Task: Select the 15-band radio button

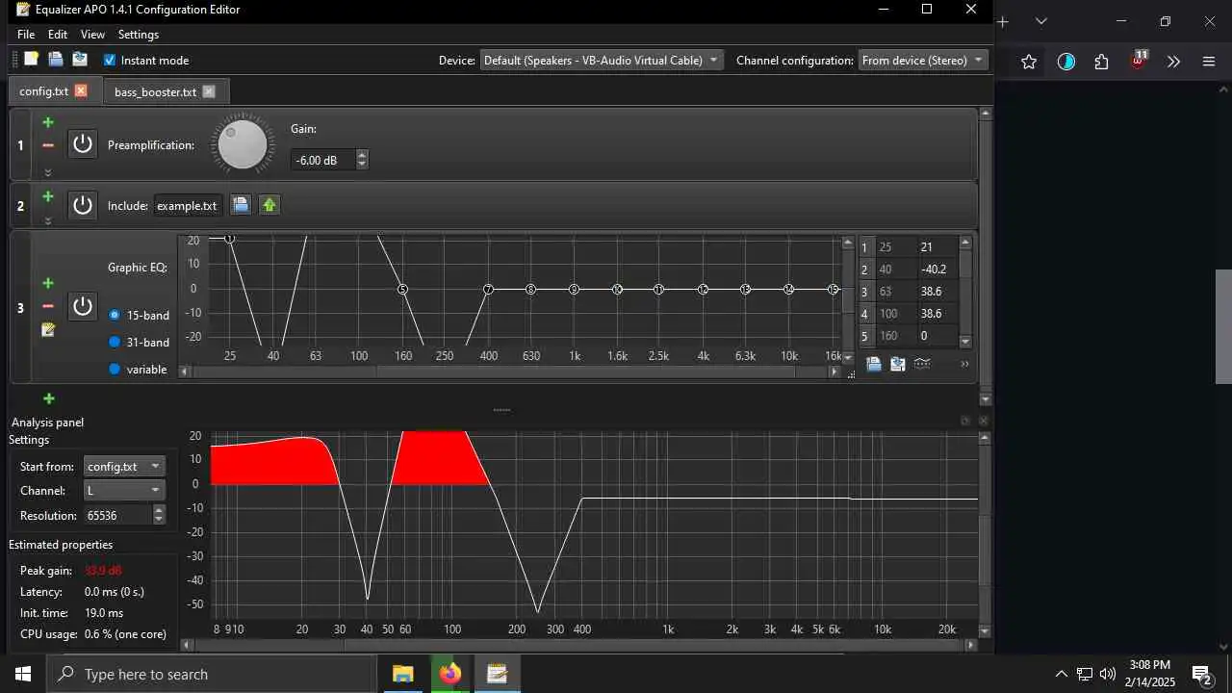Action: (115, 315)
